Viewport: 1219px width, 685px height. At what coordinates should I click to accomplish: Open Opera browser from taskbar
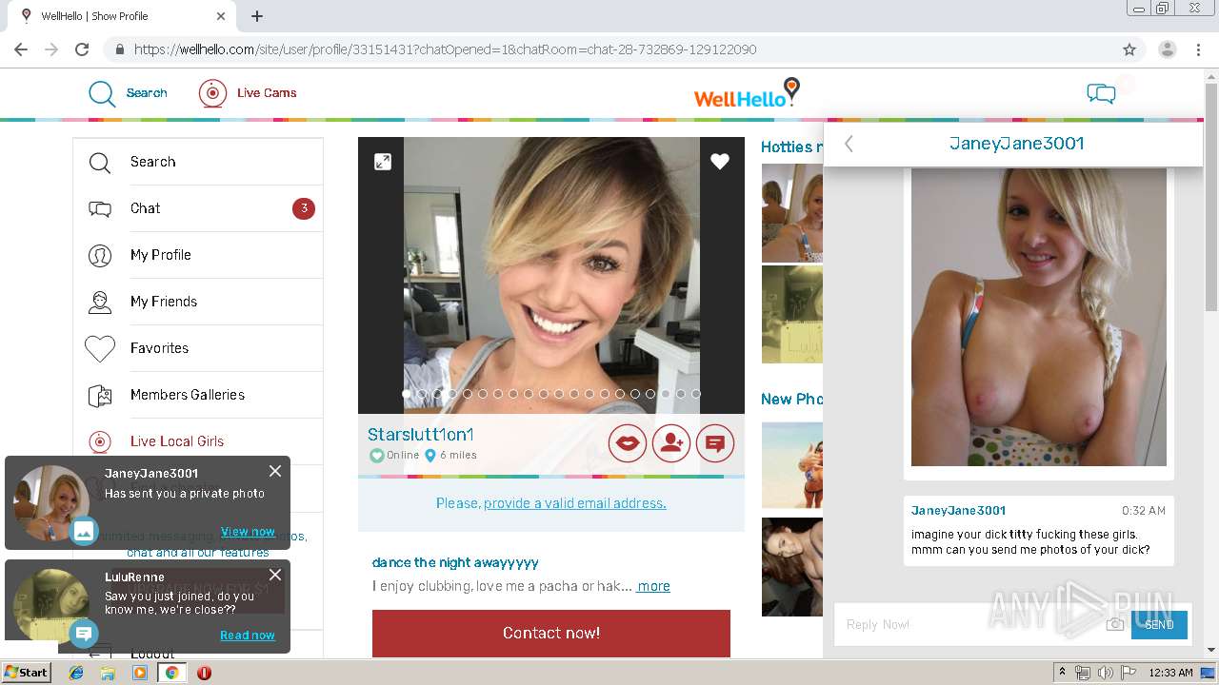[x=204, y=673]
